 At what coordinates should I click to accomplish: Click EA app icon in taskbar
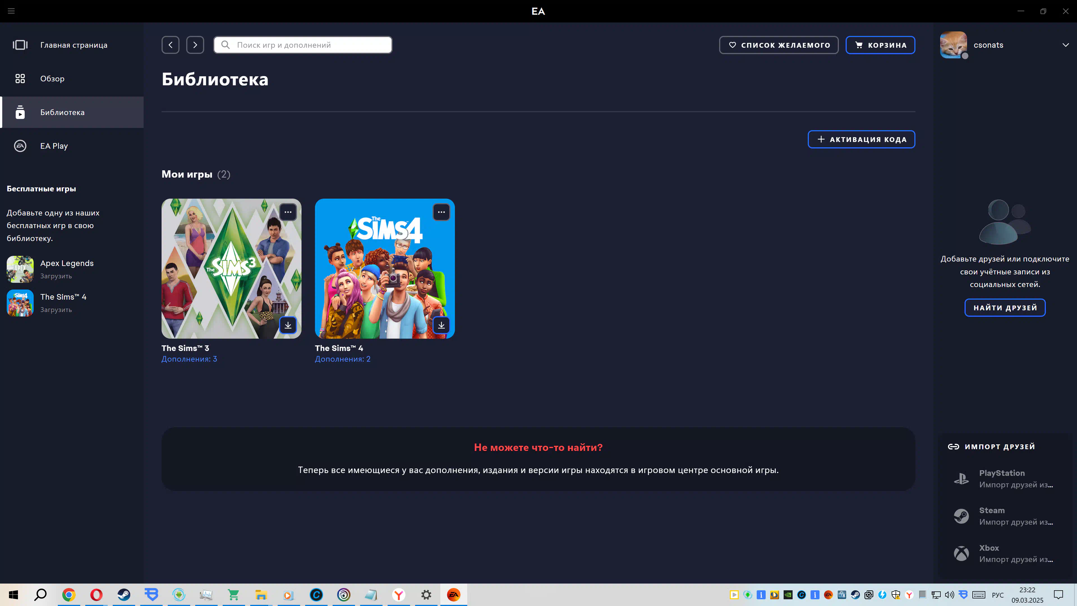pos(454,595)
